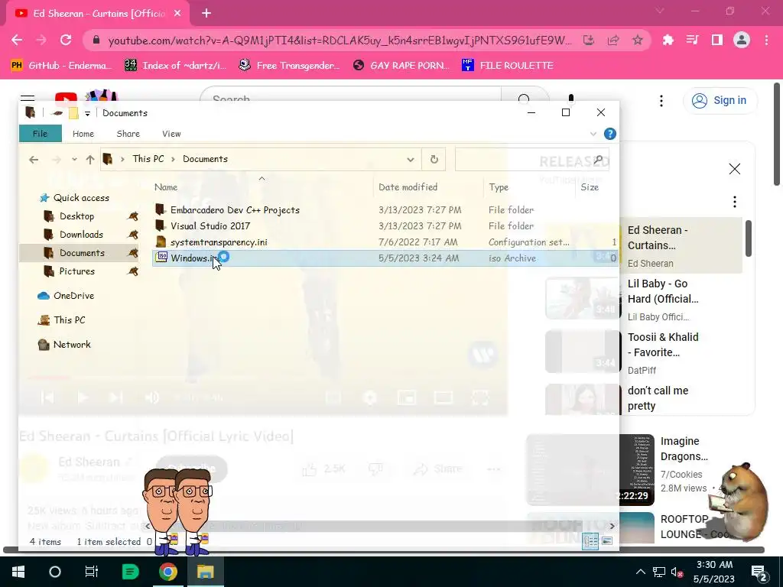The height and width of the screenshot is (587, 783).
Task: Switch Explorer to large icons view
Action: [607, 541]
